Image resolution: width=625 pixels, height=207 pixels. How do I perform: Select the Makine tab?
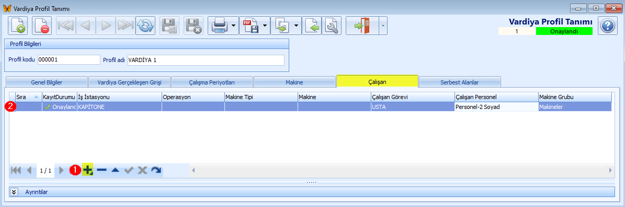coord(294,82)
